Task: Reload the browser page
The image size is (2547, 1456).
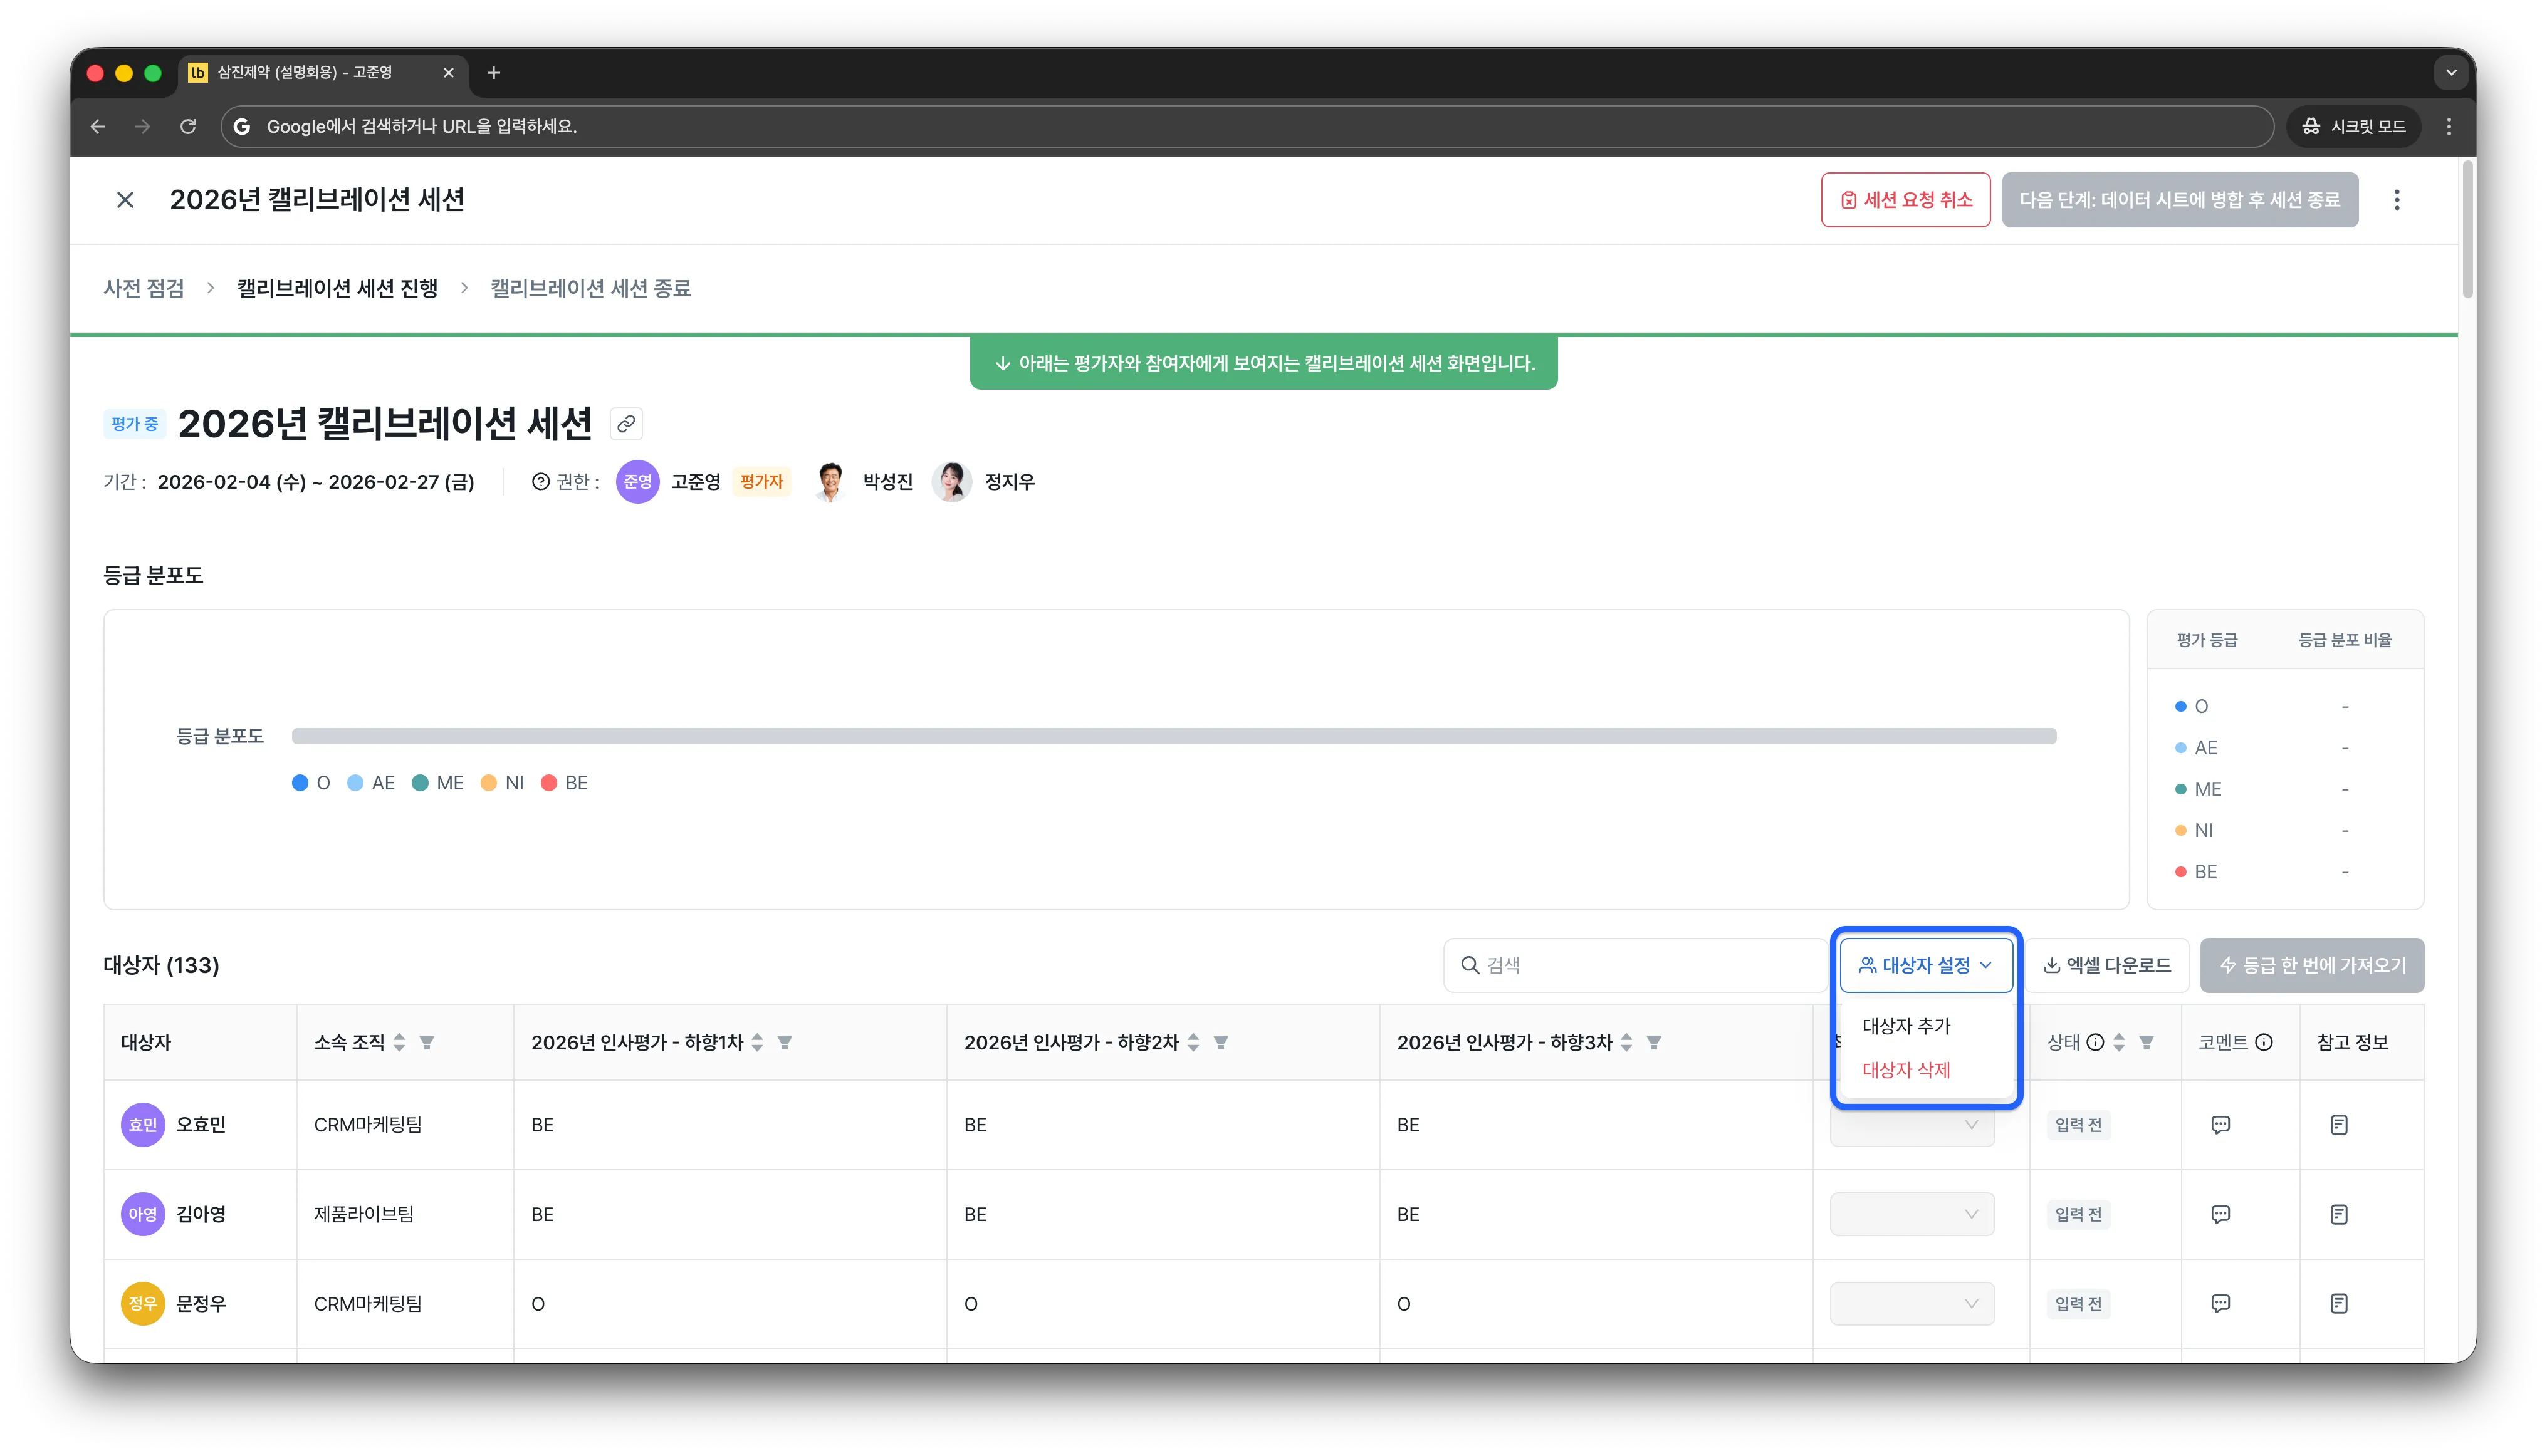Action: 187,126
